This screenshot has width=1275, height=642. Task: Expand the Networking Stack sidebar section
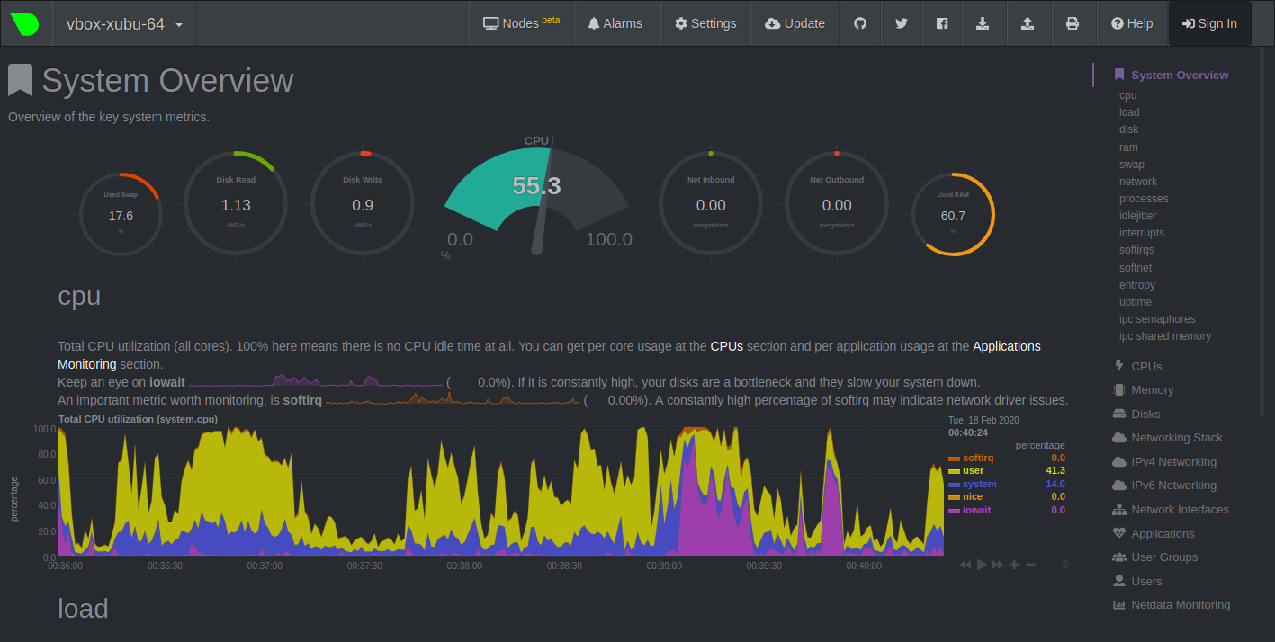point(1176,438)
